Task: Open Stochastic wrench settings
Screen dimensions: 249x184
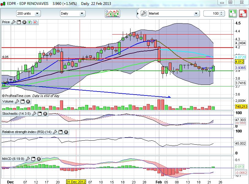Action: (34, 114)
